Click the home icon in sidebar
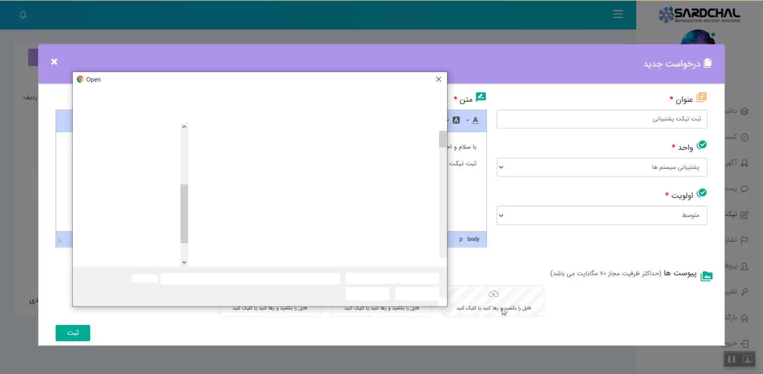 pyautogui.click(x=744, y=318)
